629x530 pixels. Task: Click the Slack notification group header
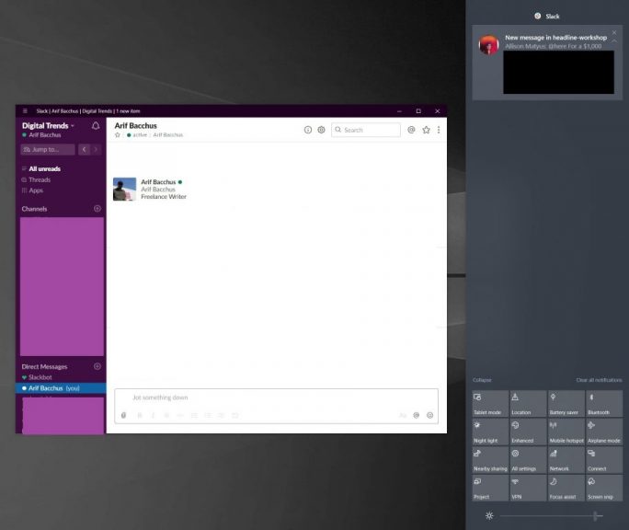click(x=547, y=16)
